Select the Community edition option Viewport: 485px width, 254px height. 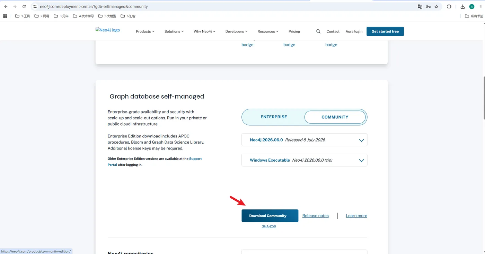coord(335,117)
